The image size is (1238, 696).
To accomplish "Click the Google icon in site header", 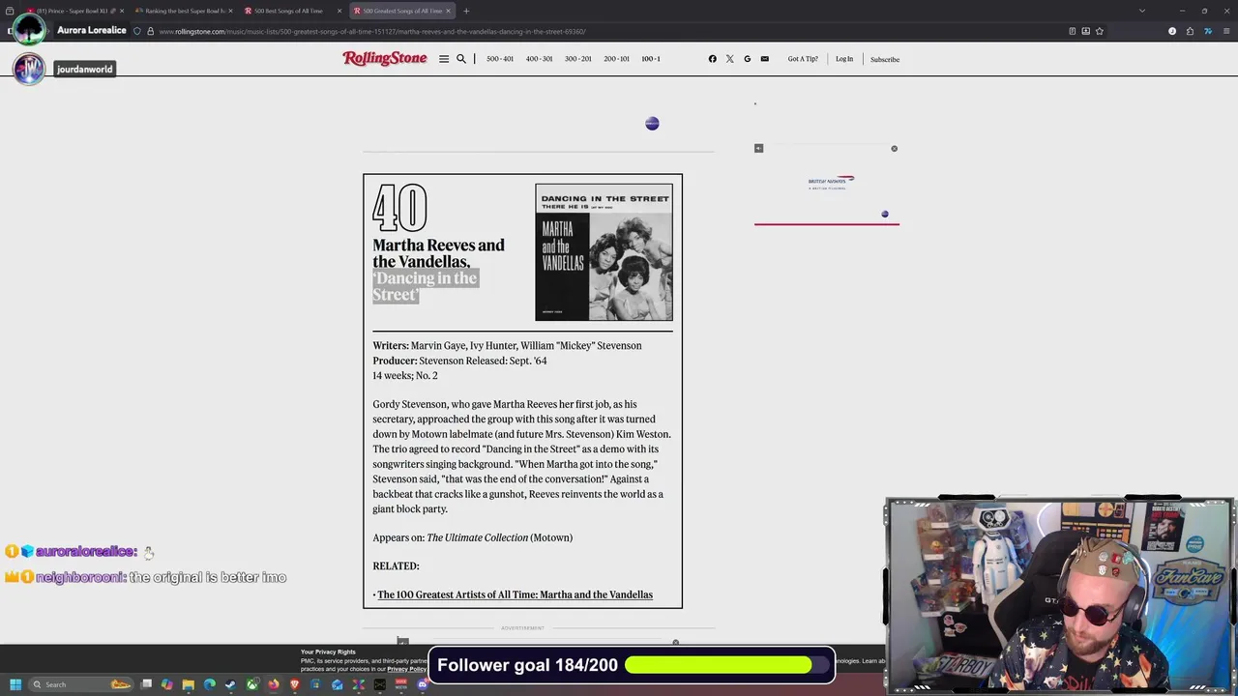I will 747,59.
